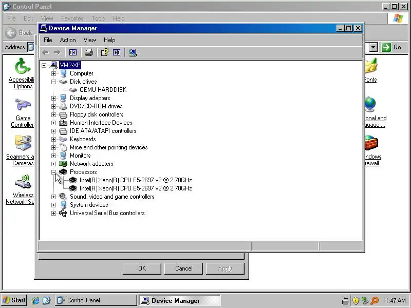Expand the Monitors category
The width and height of the screenshot is (411, 308).
click(x=53, y=156)
